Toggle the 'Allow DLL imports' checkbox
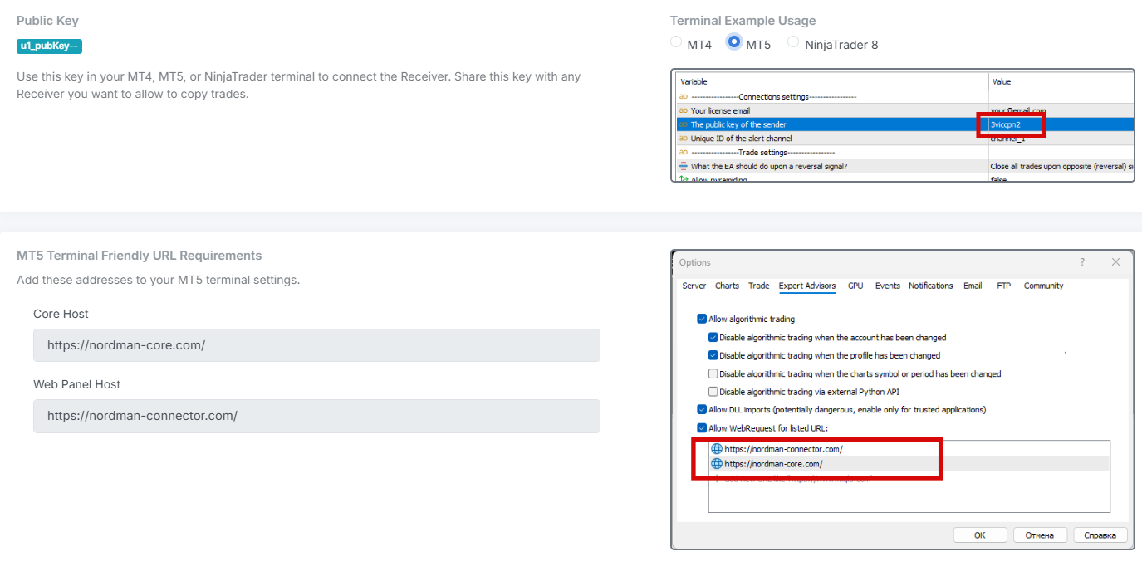Screen dimensions: 1142x576 coord(702,409)
